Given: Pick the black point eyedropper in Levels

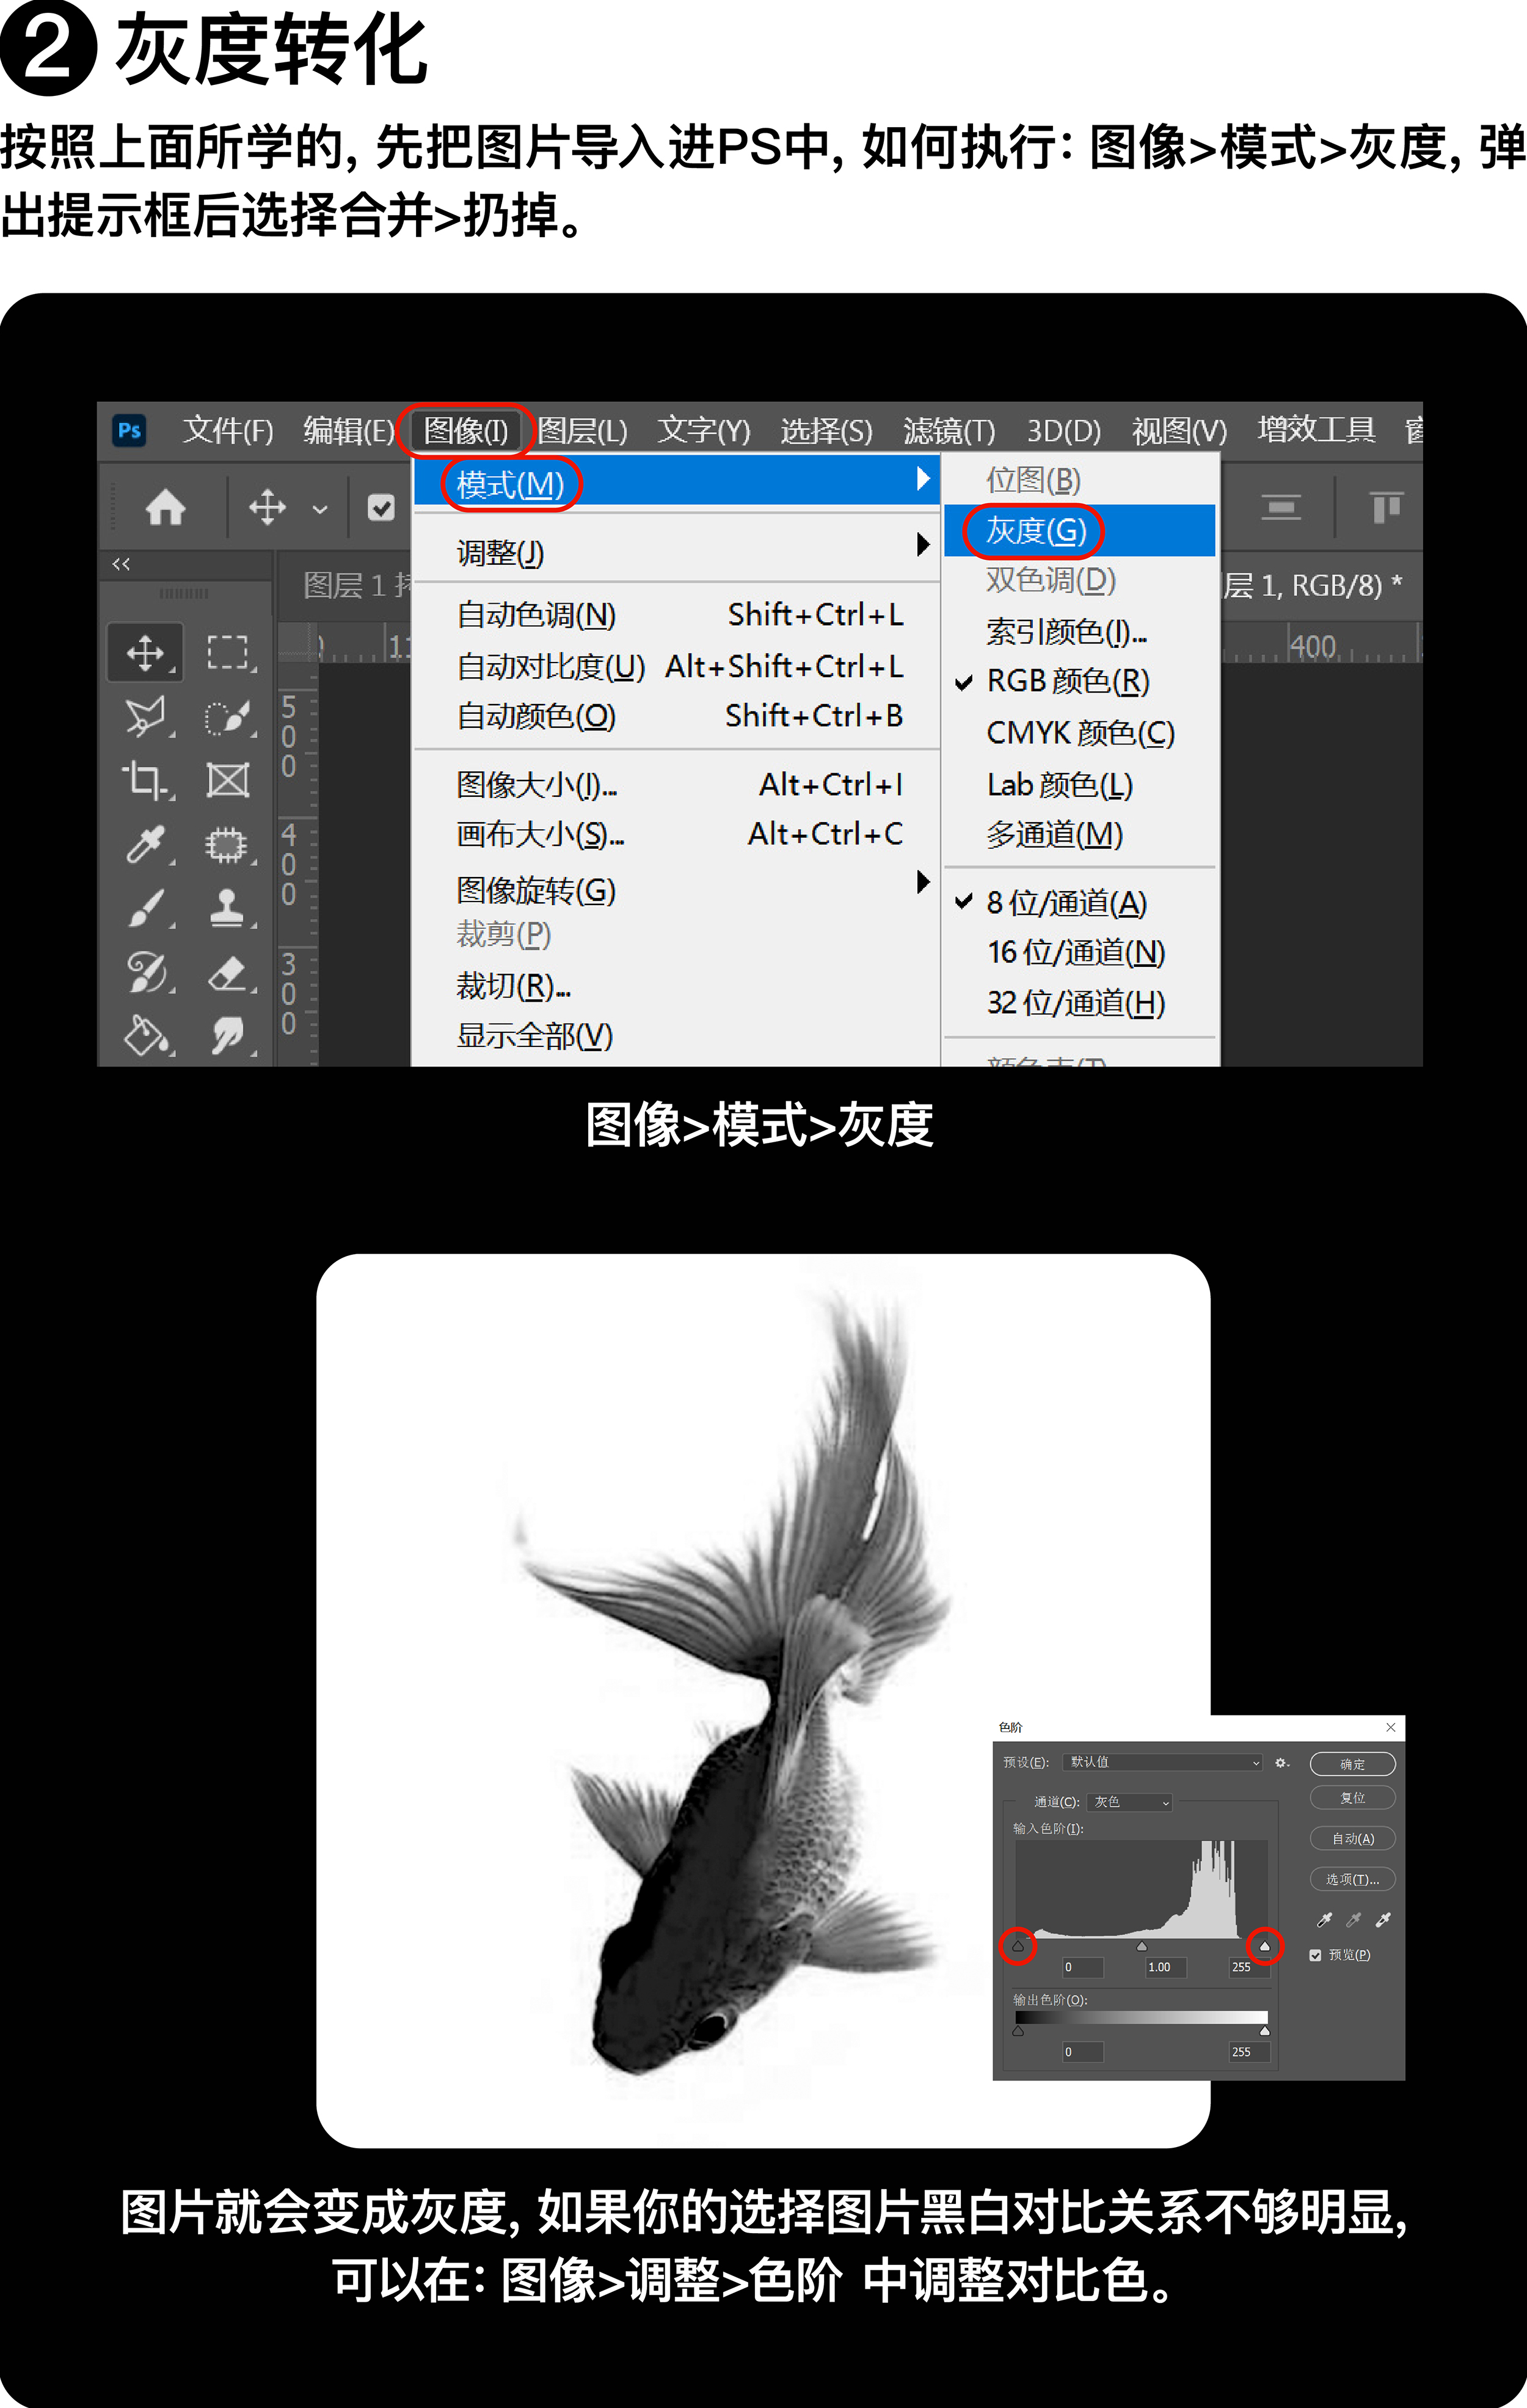Looking at the screenshot, I should click(1324, 1920).
